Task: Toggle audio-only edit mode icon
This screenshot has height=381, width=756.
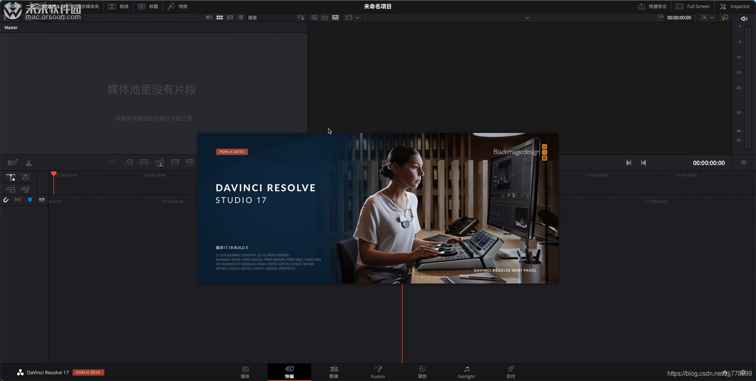Action: coord(25,189)
